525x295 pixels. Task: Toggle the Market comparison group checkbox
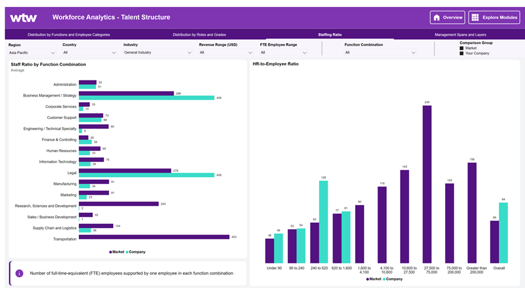tap(461, 48)
